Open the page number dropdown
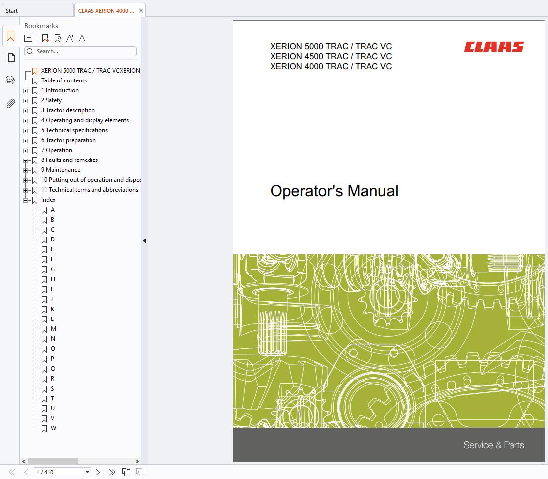Image resolution: width=548 pixels, height=479 pixels. coord(88,472)
